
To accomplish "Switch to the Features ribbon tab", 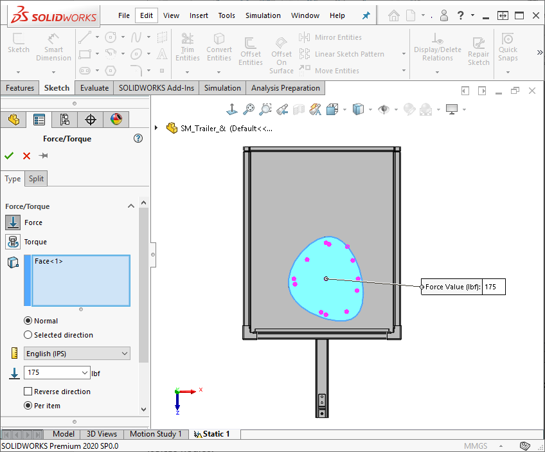I will pos(20,88).
